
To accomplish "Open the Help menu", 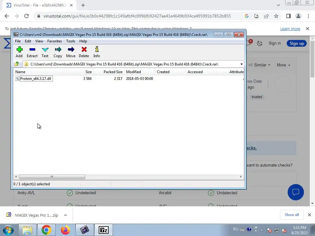I will (x=83, y=41).
